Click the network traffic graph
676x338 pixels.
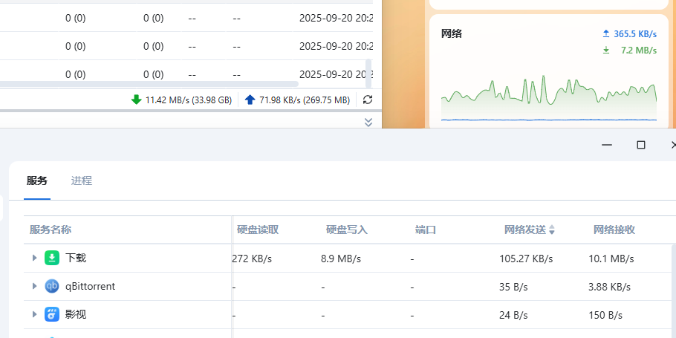[x=549, y=98]
